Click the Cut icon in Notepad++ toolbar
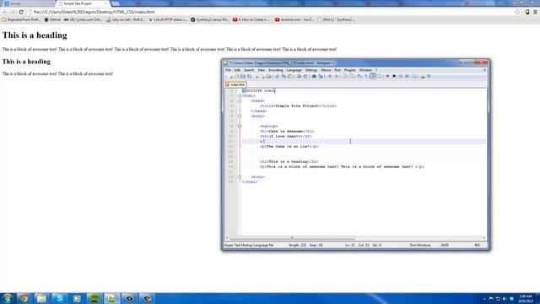This screenshot has height=304, width=540. click(x=277, y=76)
